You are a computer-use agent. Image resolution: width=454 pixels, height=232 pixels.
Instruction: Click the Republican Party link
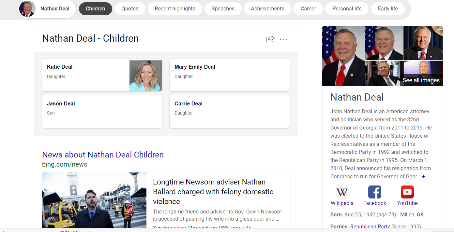tap(370, 227)
